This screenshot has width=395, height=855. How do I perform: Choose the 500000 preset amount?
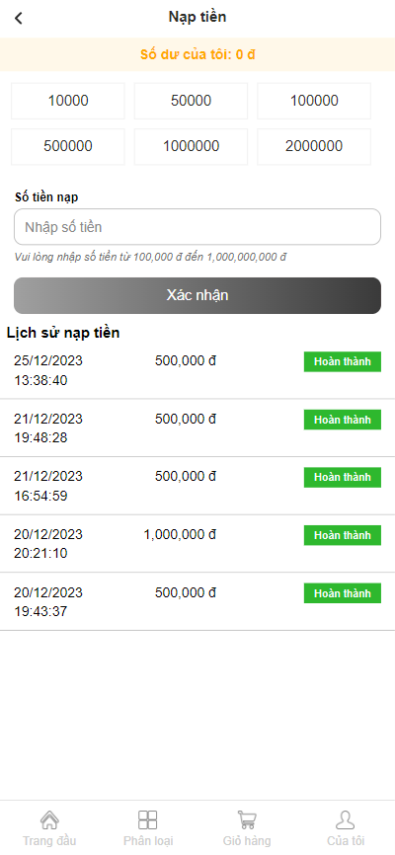[x=68, y=147]
